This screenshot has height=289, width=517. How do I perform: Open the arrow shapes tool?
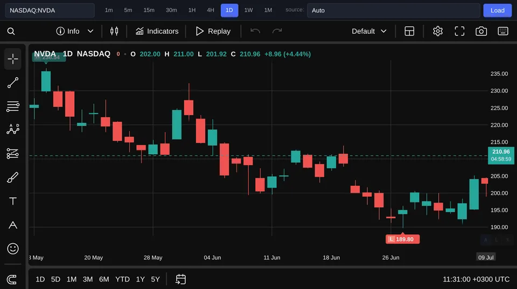tap(13, 225)
